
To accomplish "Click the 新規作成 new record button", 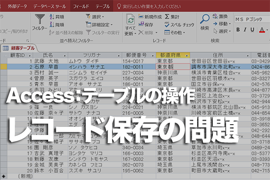I will pyautogui.click(x=150, y=17).
